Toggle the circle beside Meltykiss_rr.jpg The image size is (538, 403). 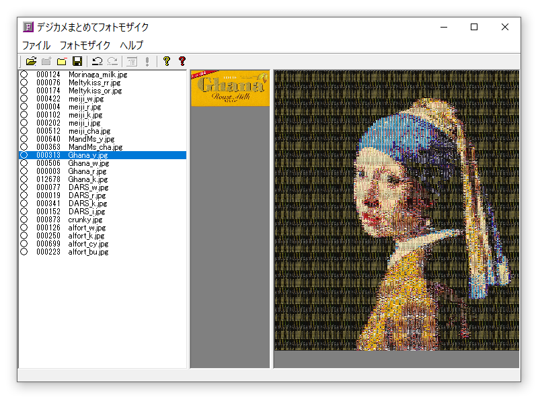coord(24,83)
